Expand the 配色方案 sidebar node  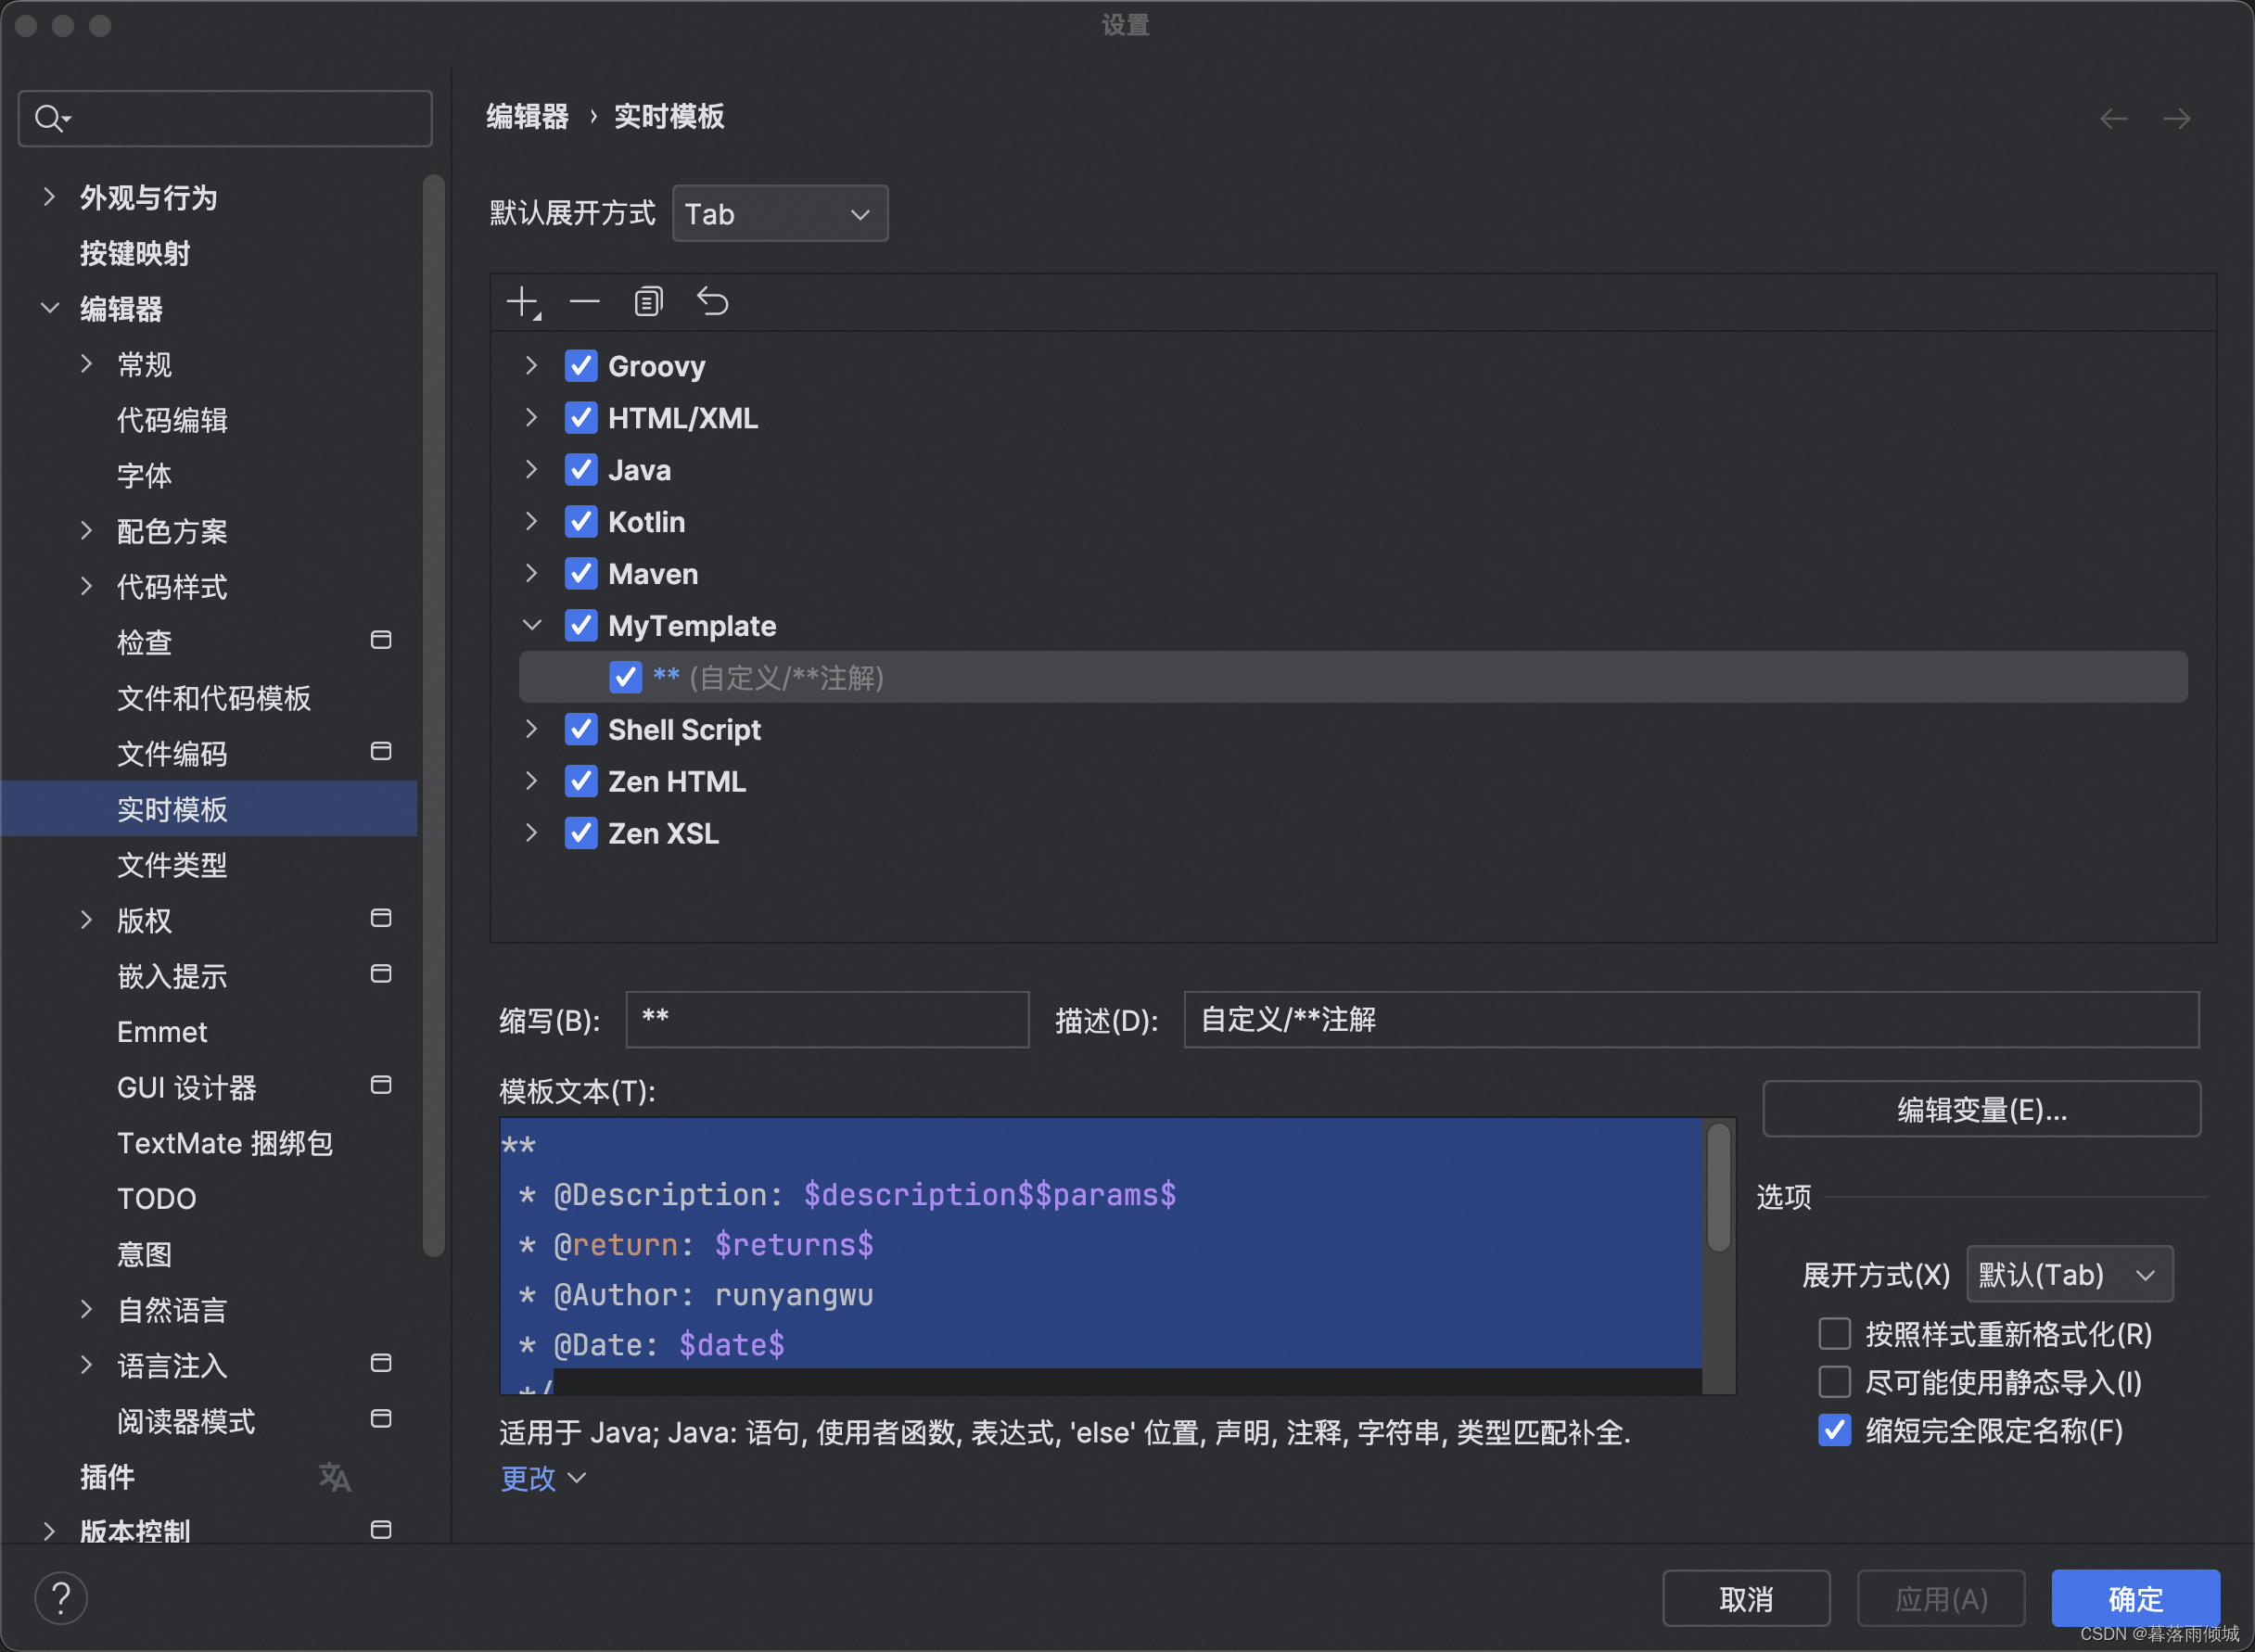pyautogui.click(x=86, y=531)
